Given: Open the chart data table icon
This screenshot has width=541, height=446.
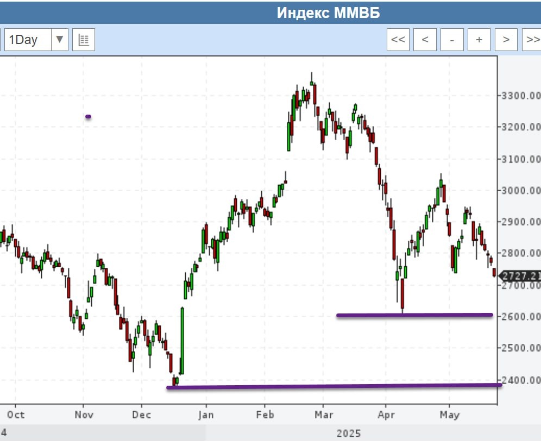Looking at the screenshot, I should (x=84, y=40).
